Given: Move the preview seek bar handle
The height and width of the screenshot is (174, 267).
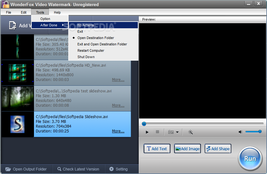Looking at the screenshot, I should (x=144, y=124).
